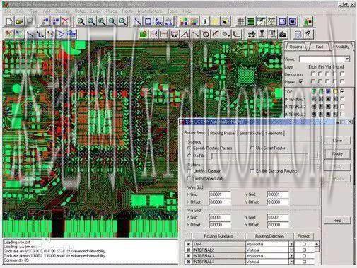Image resolution: width=357 pixels, height=268 pixels.
Task: Open the Find panel tab
Action: click(x=319, y=47)
